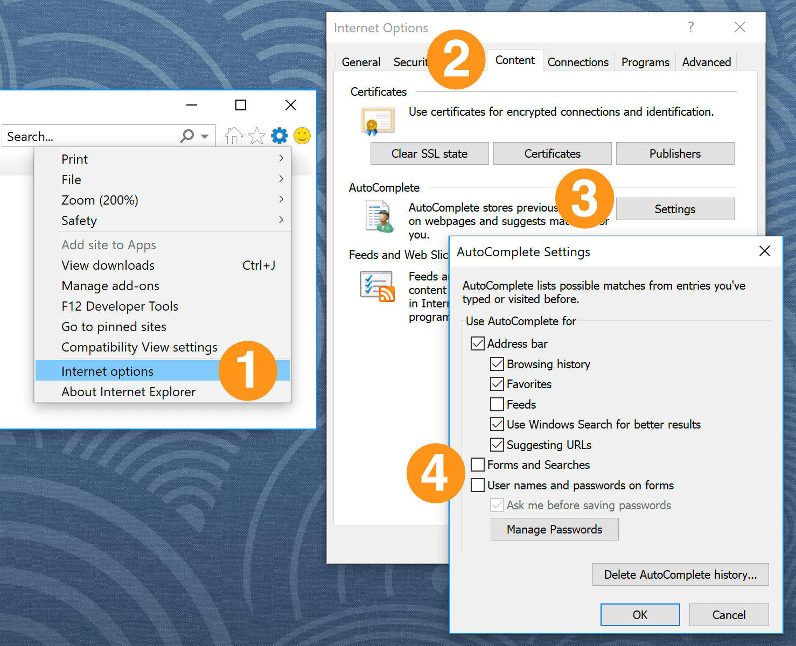Image resolution: width=796 pixels, height=646 pixels.
Task: Maximize the Internet Explorer window
Action: pyautogui.click(x=241, y=105)
